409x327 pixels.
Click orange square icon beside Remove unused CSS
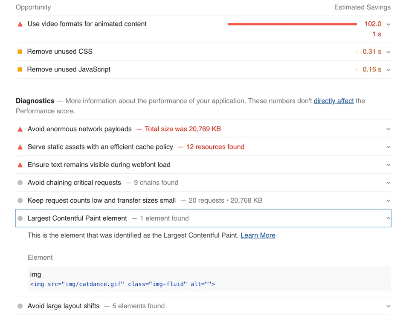pyautogui.click(x=20, y=52)
